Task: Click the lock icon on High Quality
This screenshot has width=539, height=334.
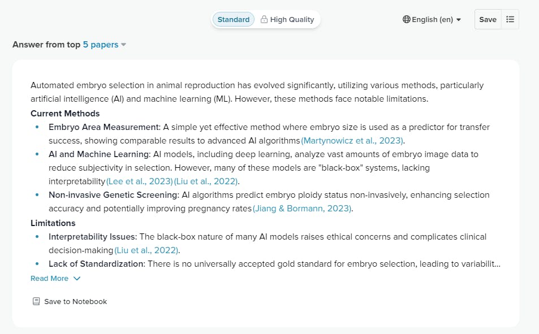Action: (264, 19)
